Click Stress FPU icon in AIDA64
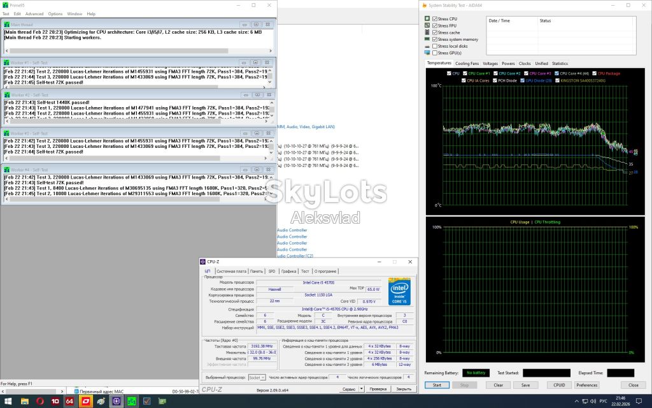 427,25
